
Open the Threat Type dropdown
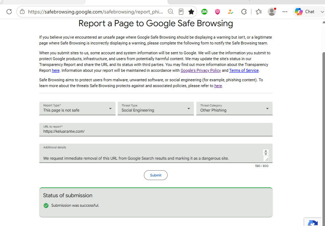pos(156,108)
